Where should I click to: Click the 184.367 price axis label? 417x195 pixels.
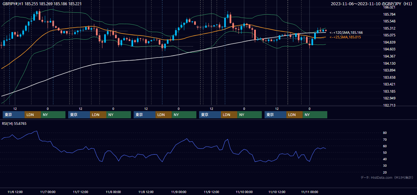(x=389, y=56)
